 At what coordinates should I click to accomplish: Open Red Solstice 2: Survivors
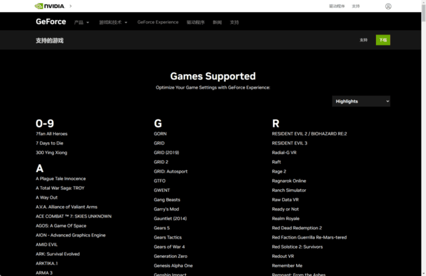pyautogui.click(x=298, y=247)
